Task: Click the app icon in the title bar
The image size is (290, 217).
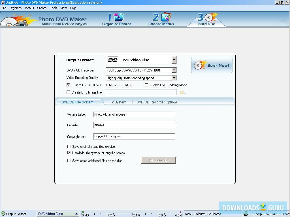Action: (3, 2)
